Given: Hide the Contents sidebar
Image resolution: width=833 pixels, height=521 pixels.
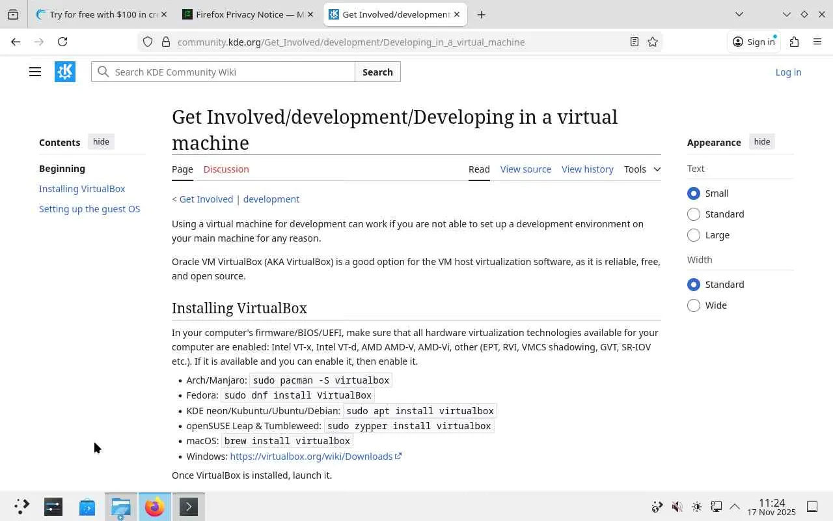Looking at the screenshot, I should click(101, 142).
